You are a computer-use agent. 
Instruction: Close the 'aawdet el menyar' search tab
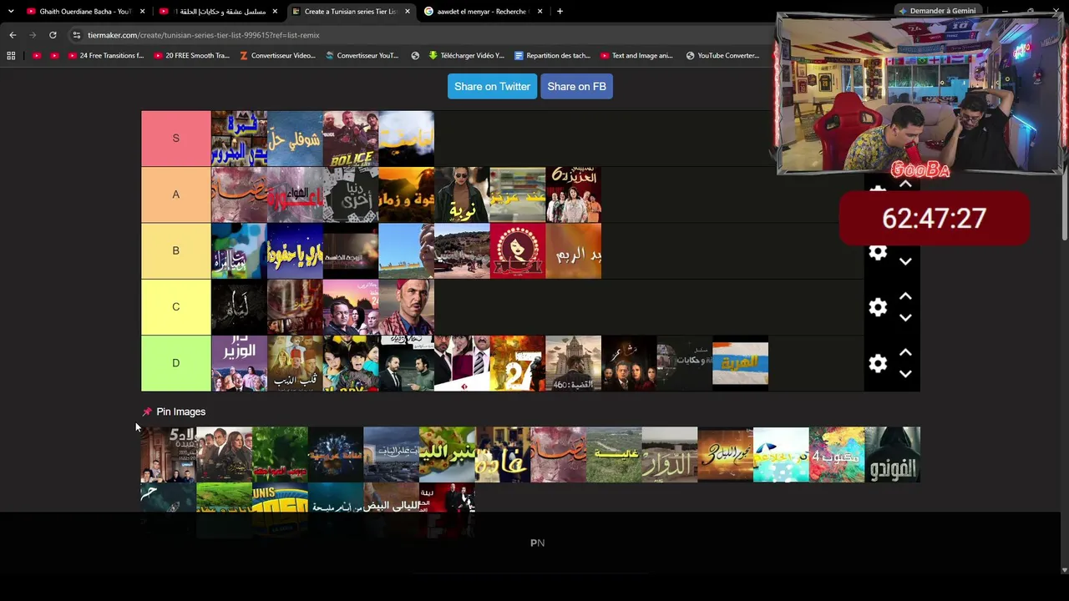[540, 12]
